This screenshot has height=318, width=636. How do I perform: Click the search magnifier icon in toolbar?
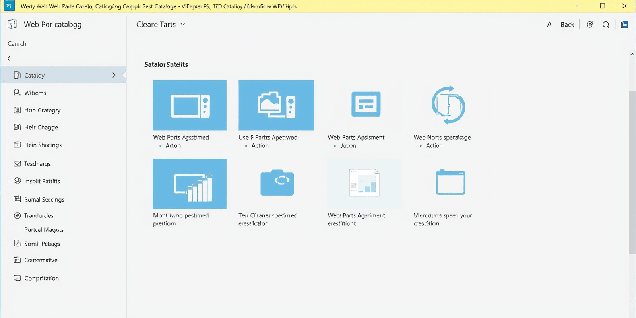[x=606, y=25]
